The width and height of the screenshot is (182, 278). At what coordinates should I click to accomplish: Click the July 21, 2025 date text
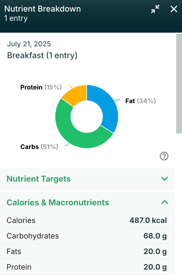coord(29,44)
